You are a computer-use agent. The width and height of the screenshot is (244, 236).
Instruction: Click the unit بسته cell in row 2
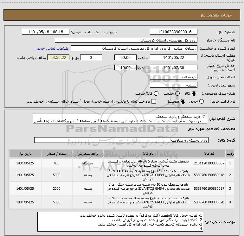tap(88, 175)
